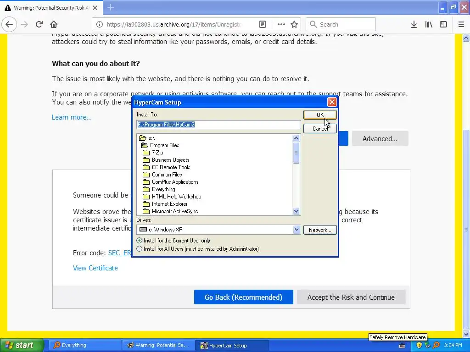Screen dimensions: 470x352
Task: Click Accept the Risk and Continue
Action: point(351,297)
